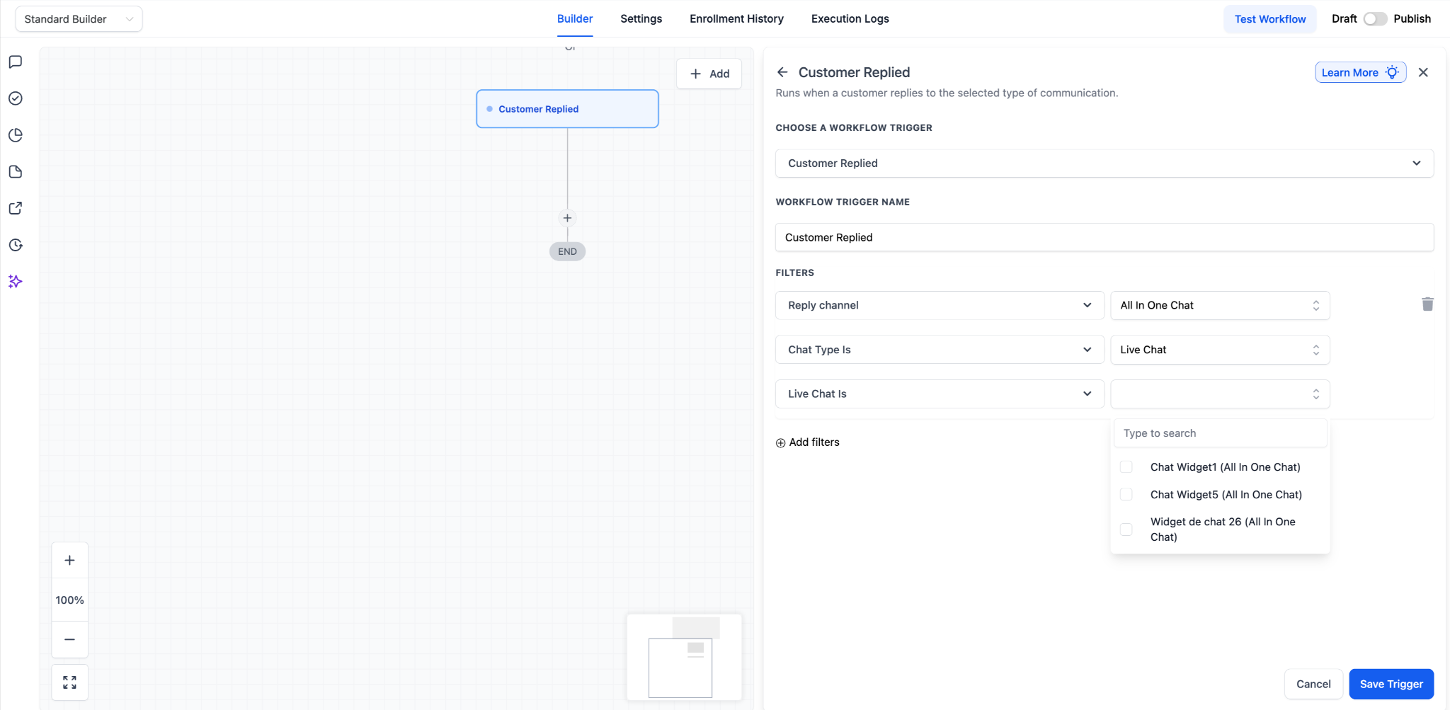
Task: Click the Type to search field
Action: 1220,433
